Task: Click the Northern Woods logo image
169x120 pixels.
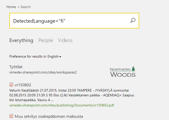Action: [123, 71]
